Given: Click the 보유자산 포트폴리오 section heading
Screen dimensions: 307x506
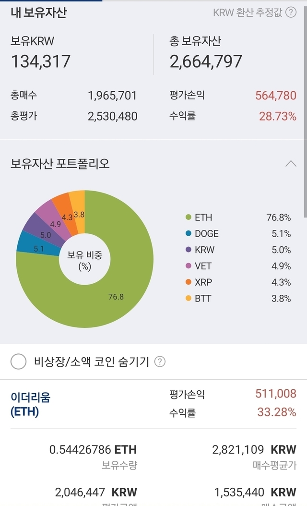Looking at the screenshot, I should (60, 164).
